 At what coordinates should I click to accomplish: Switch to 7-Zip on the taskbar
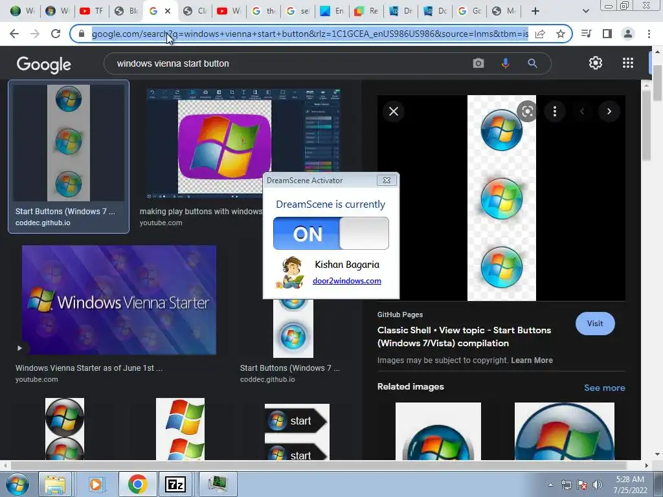click(x=175, y=484)
